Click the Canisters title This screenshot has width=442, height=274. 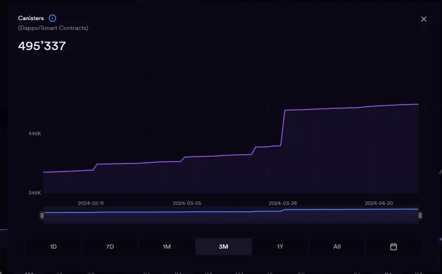coord(31,18)
